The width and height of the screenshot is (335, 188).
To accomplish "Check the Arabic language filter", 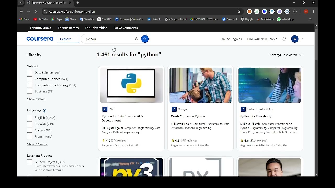I will point(30,130).
